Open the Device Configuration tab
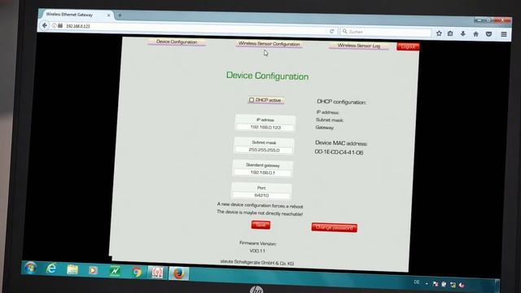The image size is (521, 293). coord(177,42)
